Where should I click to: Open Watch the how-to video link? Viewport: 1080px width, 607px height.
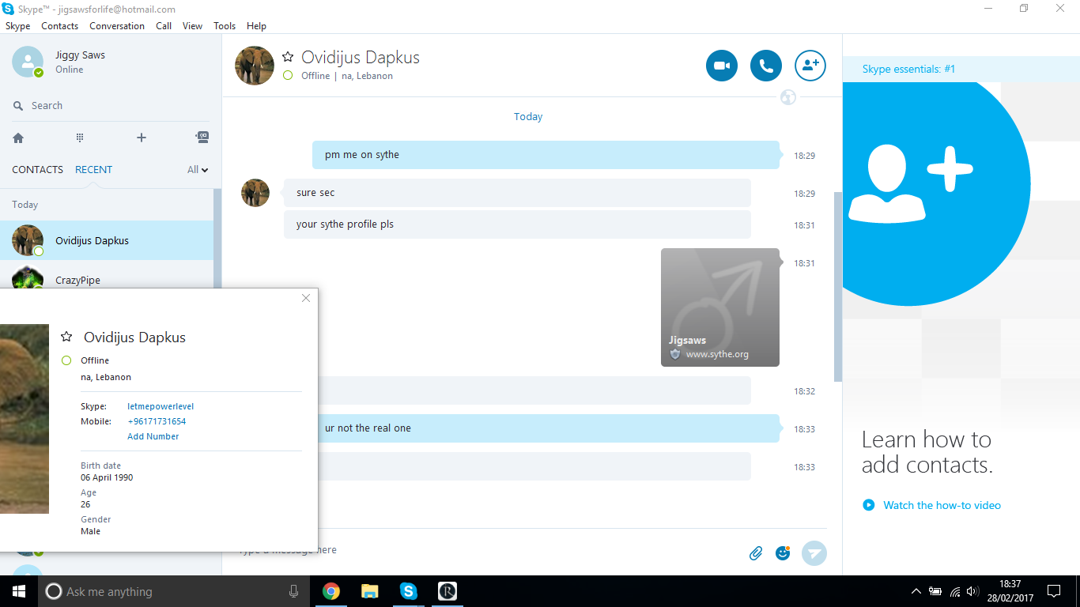pyautogui.click(x=942, y=505)
